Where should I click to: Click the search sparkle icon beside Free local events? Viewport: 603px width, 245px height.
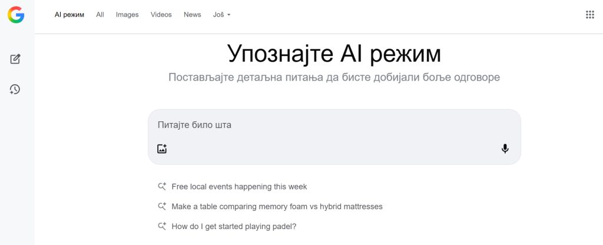[x=162, y=187]
